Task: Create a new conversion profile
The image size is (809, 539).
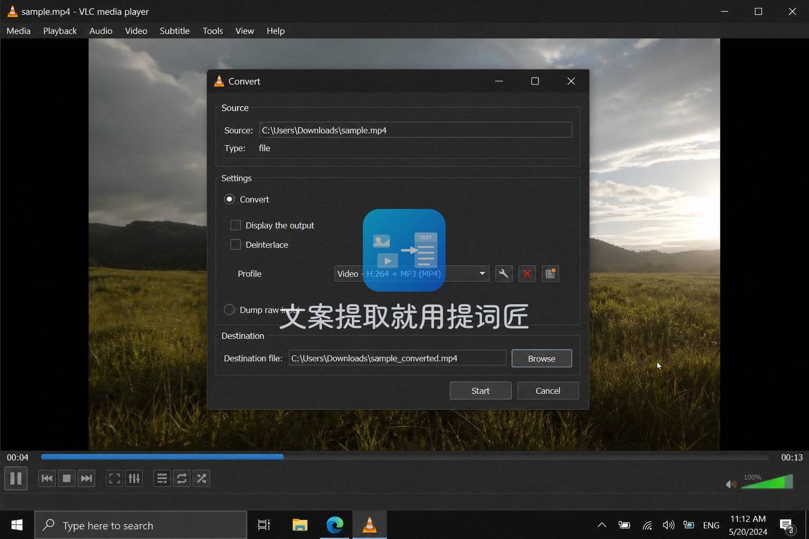Action: (x=550, y=274)
